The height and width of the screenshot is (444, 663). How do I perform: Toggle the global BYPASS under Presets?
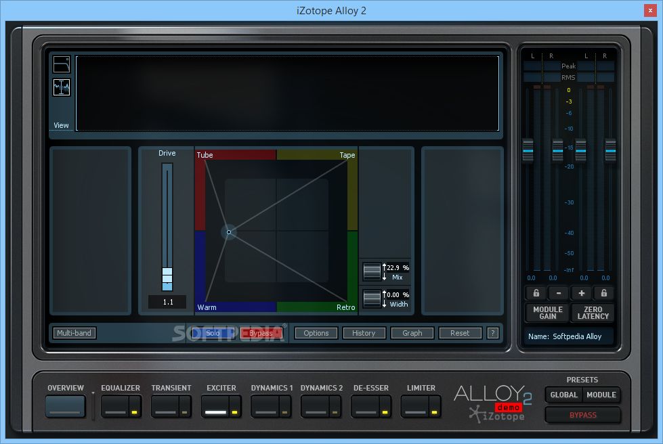click(x=582, y=415)
